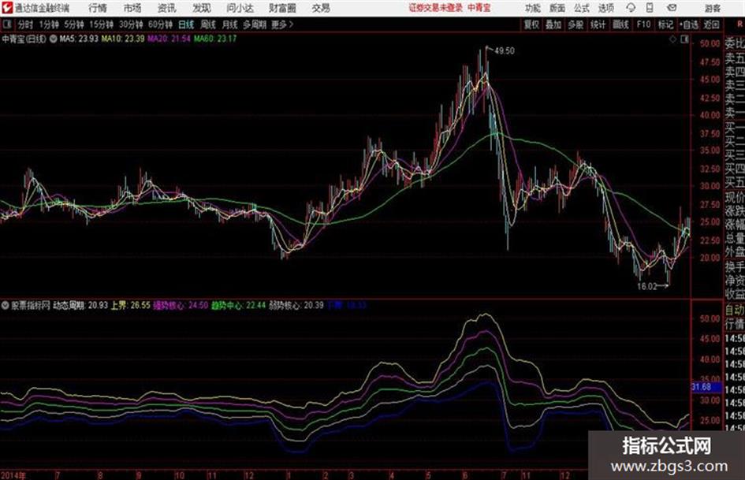Switch to 5分钟 period tab
Image resolution: width=745 pixels, height=480 pixels.
(74, 24)
